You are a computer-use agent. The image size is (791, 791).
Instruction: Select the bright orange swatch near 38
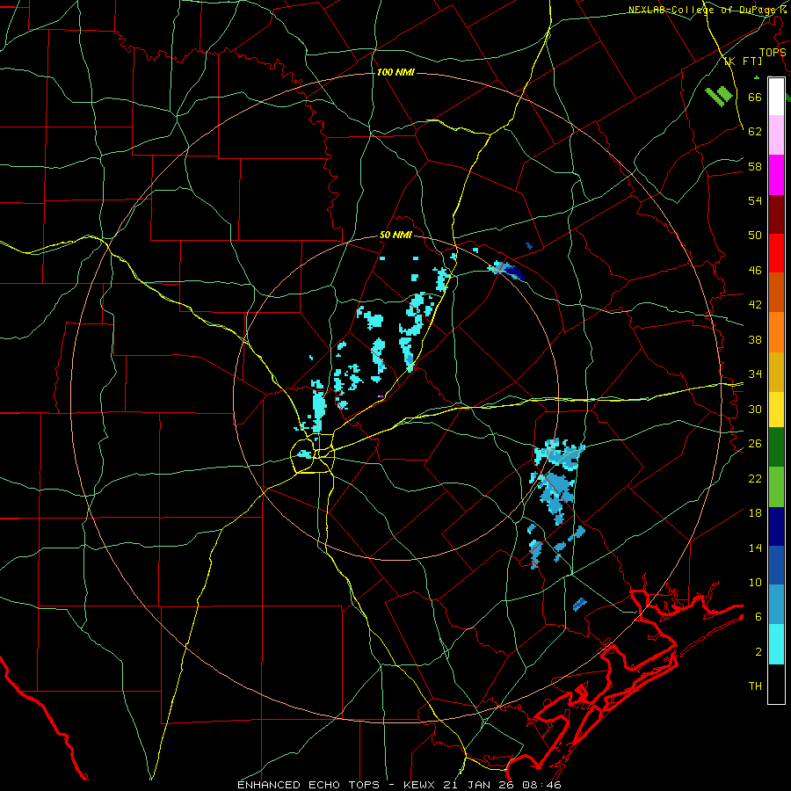[x=776, y=332]
